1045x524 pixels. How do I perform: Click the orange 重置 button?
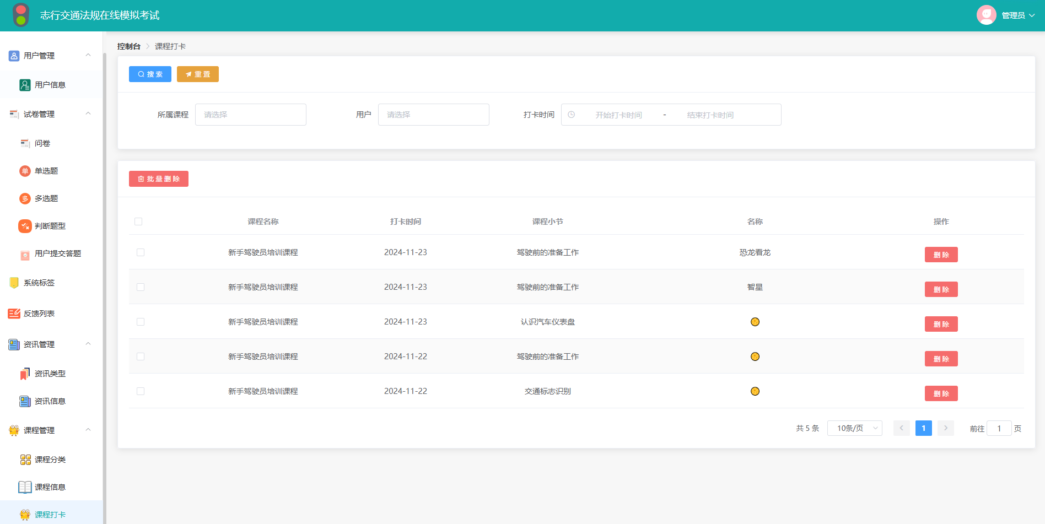click(198, 74)
